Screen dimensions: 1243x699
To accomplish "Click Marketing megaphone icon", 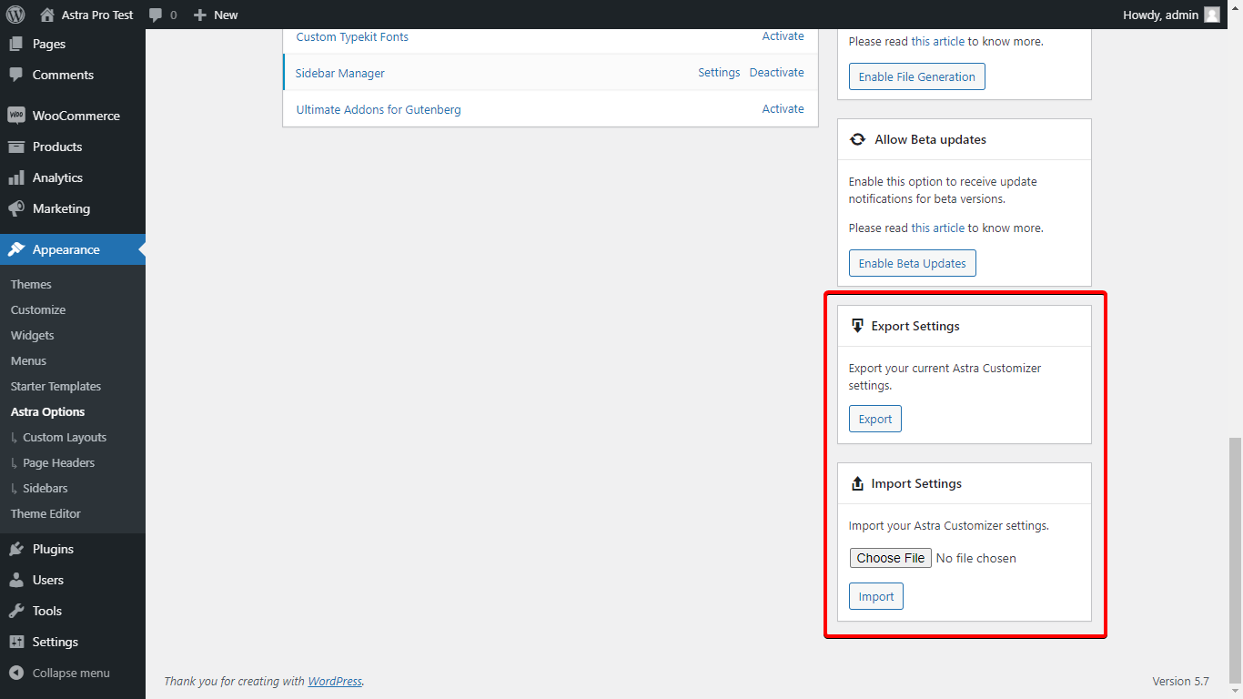I will coord(16,208).
